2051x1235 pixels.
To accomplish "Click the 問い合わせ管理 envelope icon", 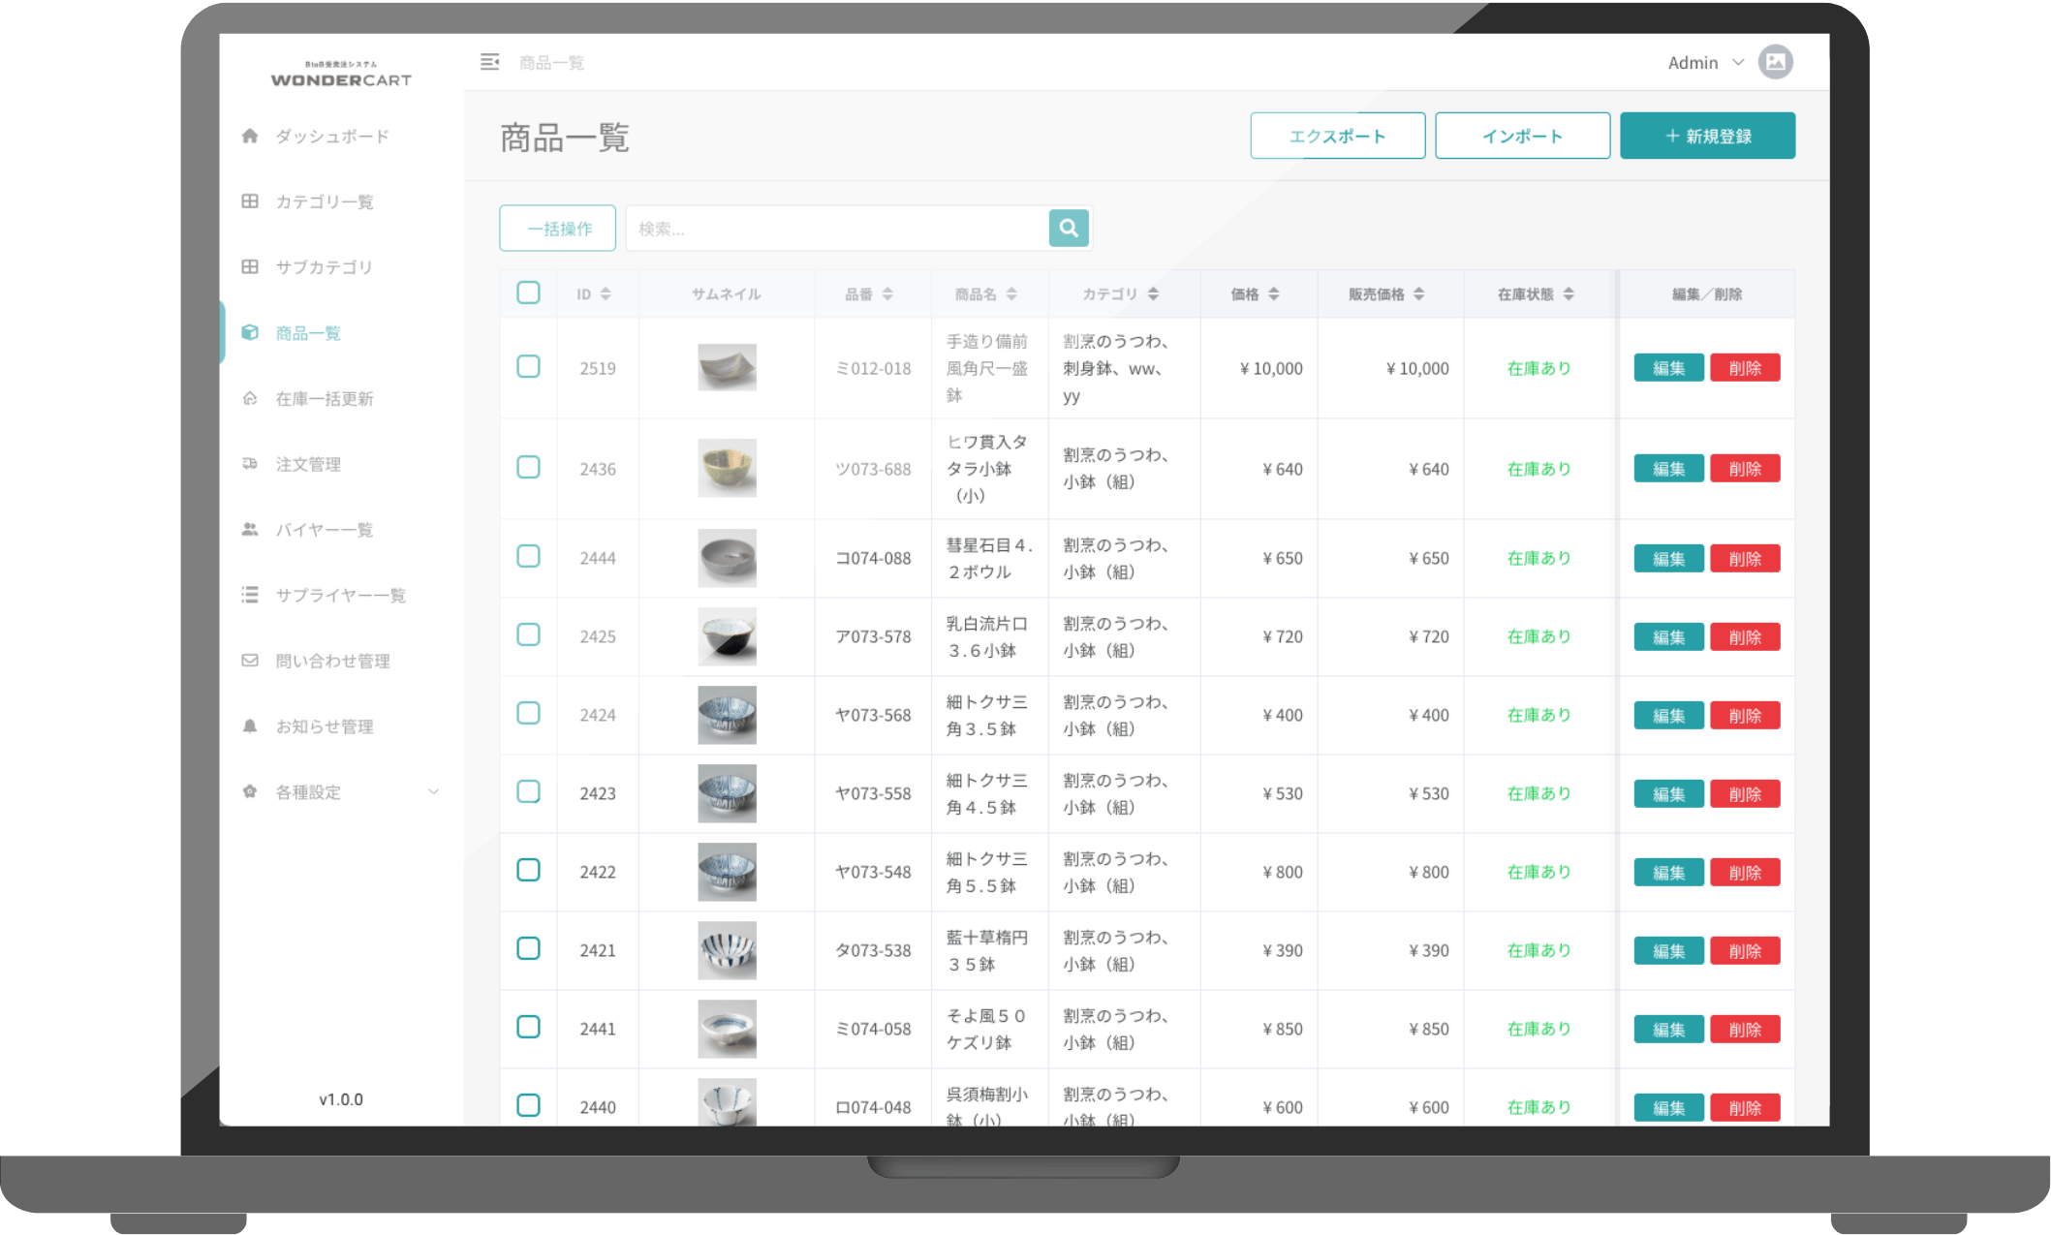I will point(250,661).
